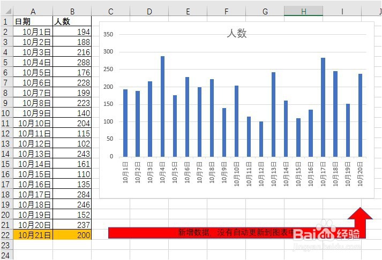This screenshot has height=260, width=382.
Task: Select the chart title 人数
Action: [237, 33]
